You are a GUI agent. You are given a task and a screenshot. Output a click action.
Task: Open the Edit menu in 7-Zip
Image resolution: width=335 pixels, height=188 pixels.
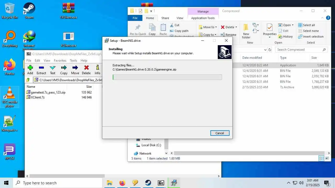[x=37, y=60]
